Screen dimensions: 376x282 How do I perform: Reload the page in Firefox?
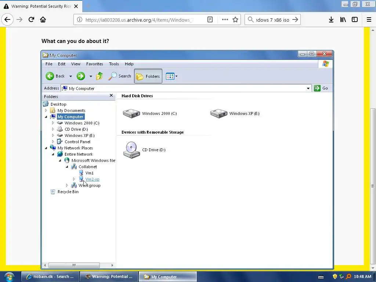[31, 19]
